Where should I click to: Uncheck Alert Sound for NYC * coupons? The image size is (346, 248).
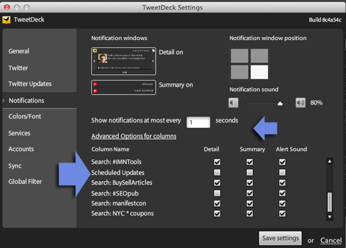[282, 213]
